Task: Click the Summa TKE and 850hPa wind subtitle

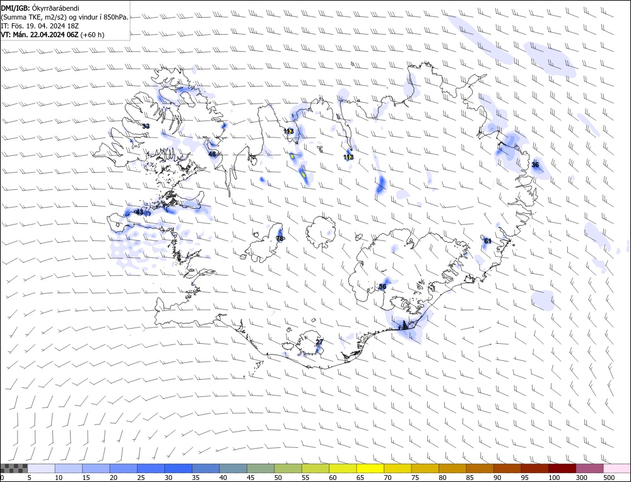Action: click(65, 17)
